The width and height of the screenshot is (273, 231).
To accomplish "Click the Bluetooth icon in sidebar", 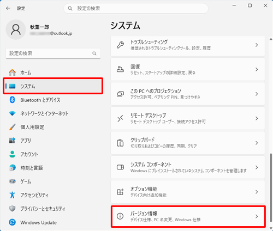I will point(12,100).
